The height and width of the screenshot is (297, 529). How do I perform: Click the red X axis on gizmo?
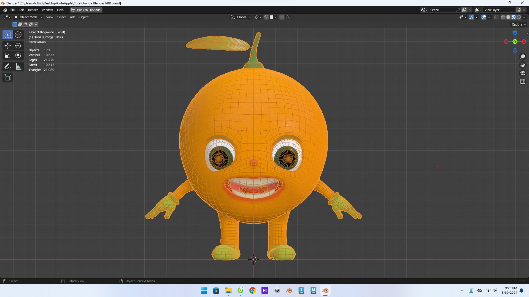click(x=524, y=42)
